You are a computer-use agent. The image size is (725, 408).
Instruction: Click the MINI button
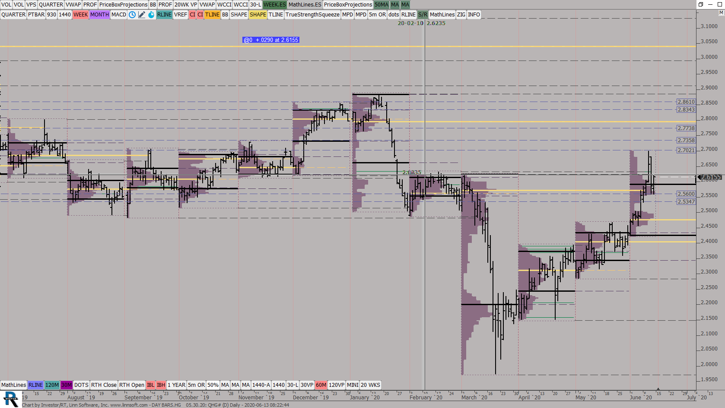tap(353, 385)
